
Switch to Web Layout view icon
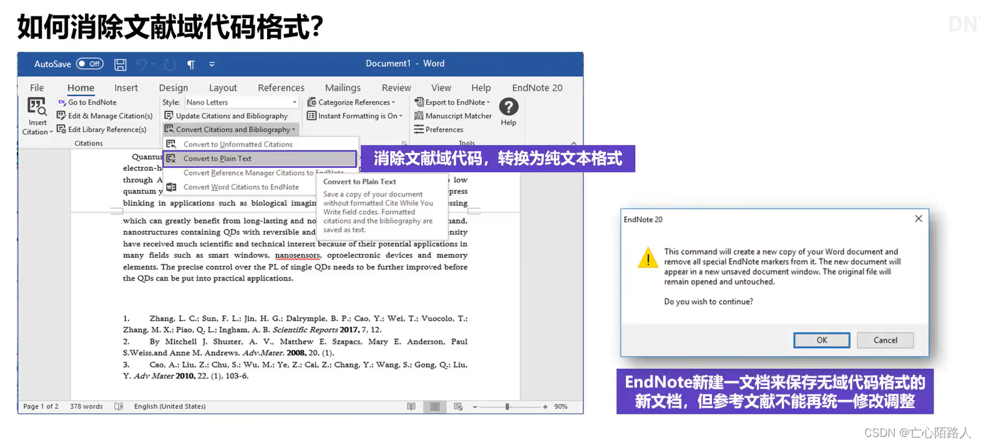point(458,406)
